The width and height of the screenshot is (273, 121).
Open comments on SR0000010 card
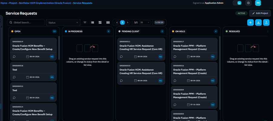coord(122,80)
